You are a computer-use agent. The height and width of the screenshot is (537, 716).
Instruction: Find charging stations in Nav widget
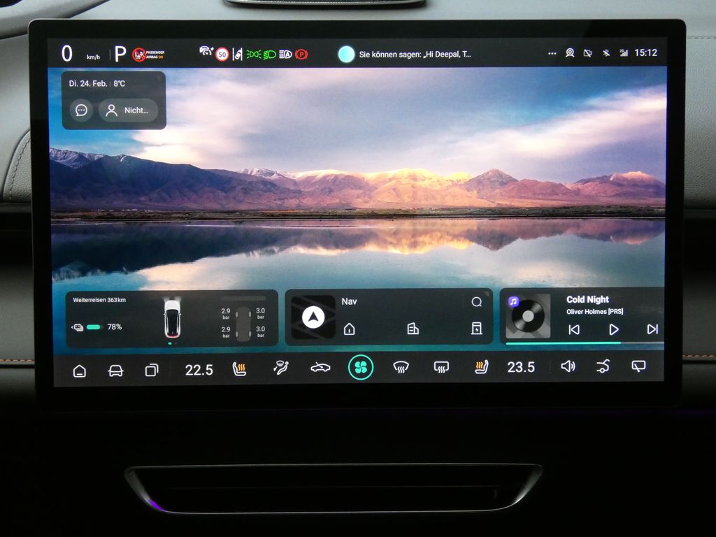(476, 329)
